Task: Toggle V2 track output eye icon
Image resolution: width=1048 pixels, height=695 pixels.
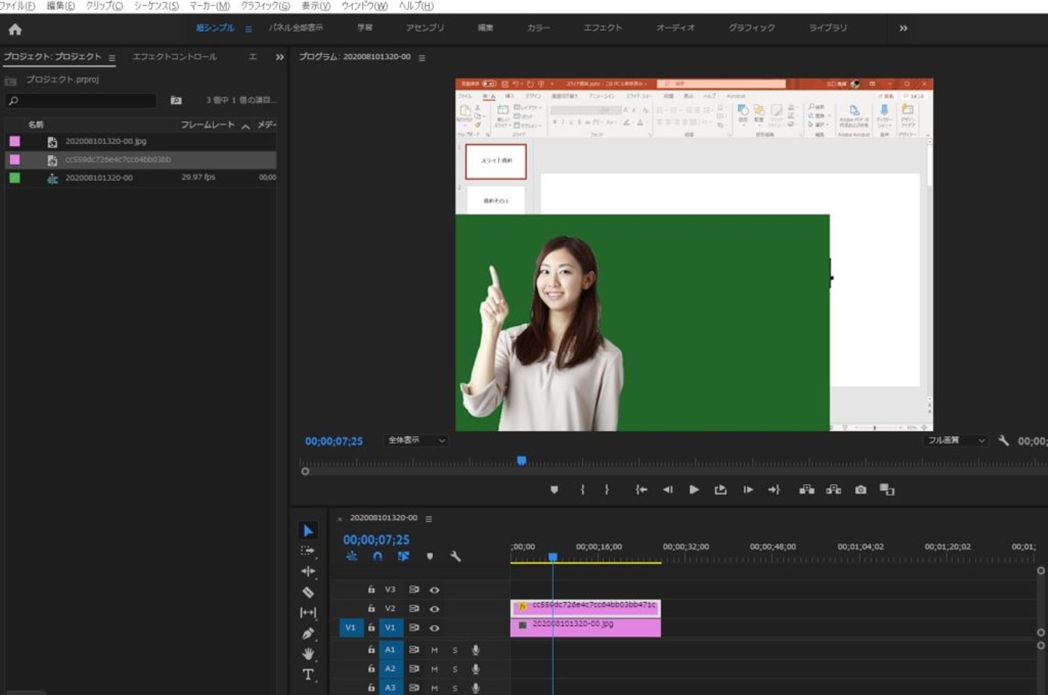Action: 434,609
